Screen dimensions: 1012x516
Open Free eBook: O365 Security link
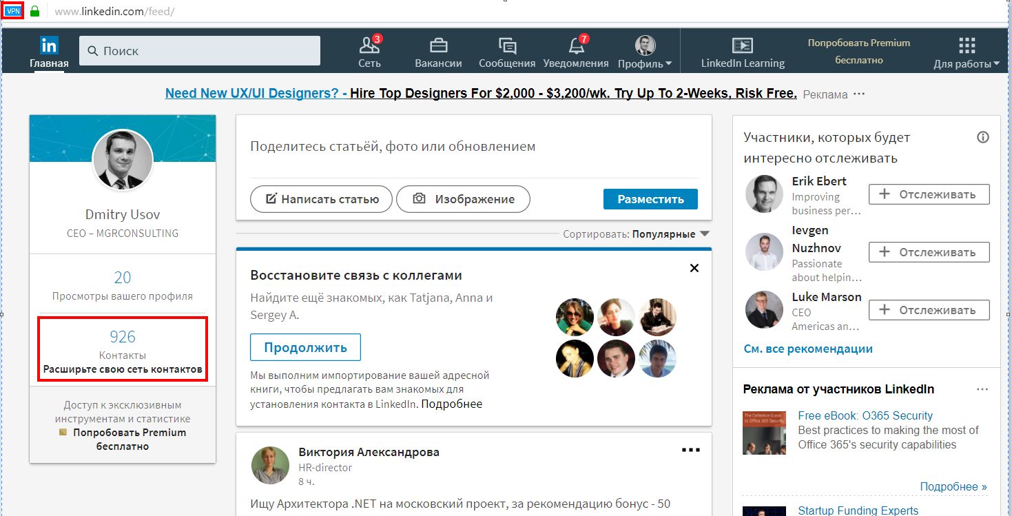click(x=865, y=416)
